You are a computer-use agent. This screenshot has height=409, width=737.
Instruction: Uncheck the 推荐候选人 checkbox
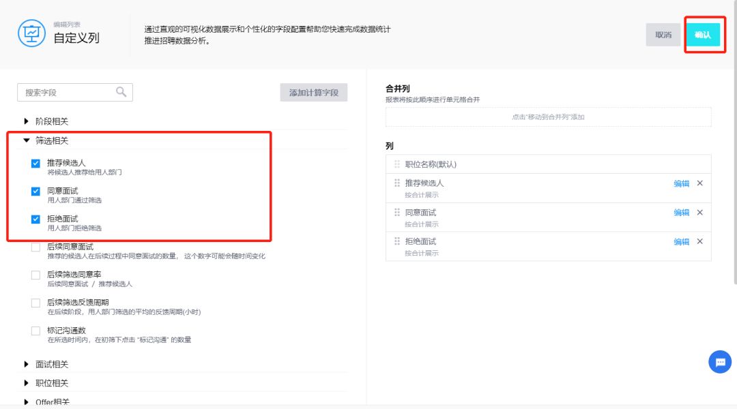coord(35,164)
